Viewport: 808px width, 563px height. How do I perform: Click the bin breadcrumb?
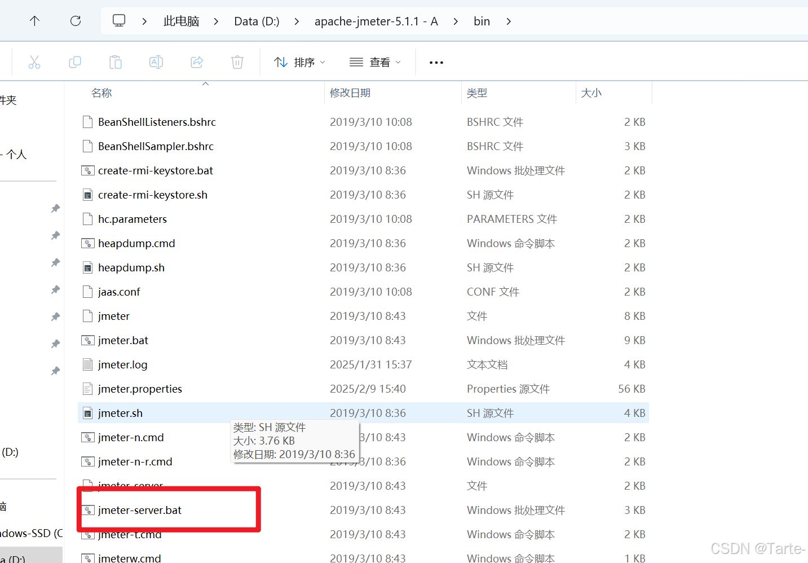pos(482,21)
